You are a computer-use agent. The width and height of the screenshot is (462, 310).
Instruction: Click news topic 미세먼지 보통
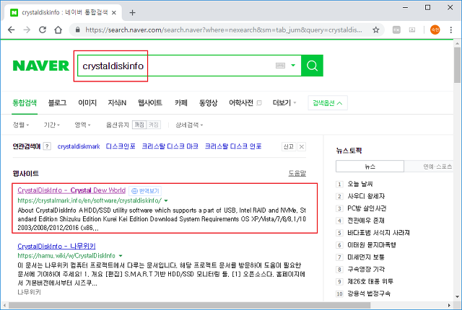(x=366, y=257)
